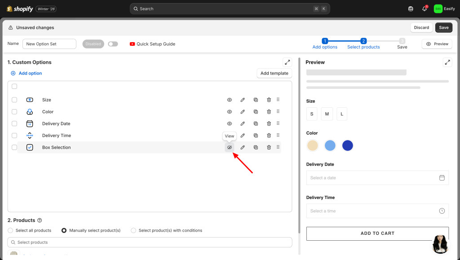
Task: Delete the Box Selection option
Action: (x=269, y=147)
